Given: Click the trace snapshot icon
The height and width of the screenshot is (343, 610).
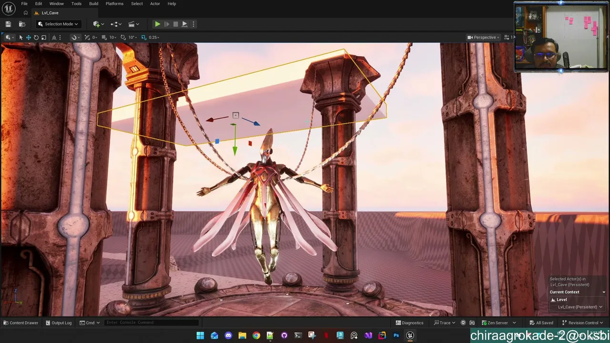Looking at the screenshot, I should click(472, 323).
